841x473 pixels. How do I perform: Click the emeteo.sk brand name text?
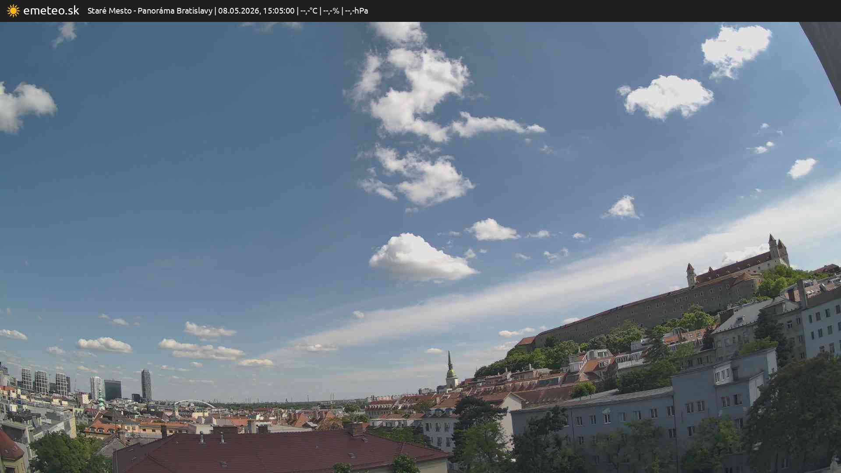[x=51, y=11]
